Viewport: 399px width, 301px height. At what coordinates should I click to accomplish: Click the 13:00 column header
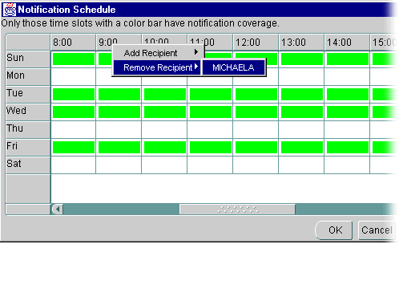(301, 43)
